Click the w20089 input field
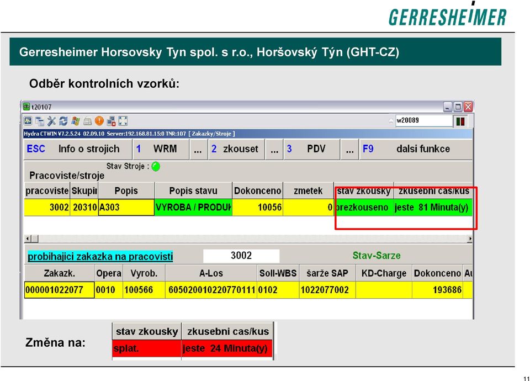 pos(424,120)
